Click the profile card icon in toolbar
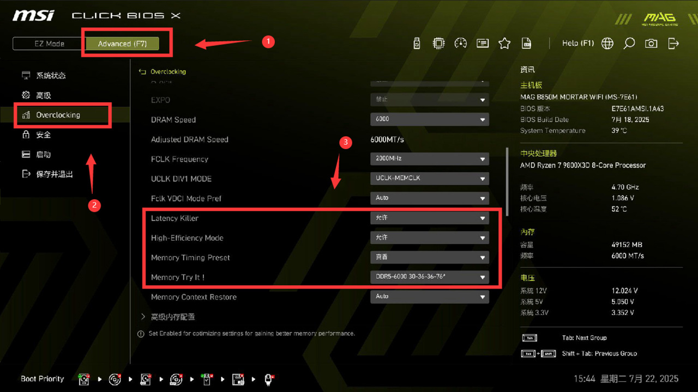The height and width of the screenshot is (392, 698). coord(483,44)
